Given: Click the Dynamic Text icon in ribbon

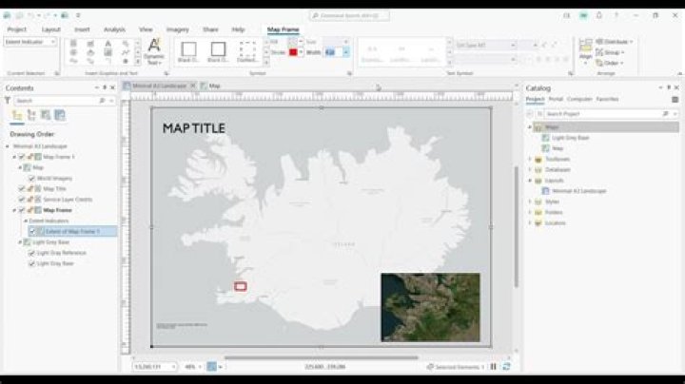Looking at the screenshot, I should click(x=154, y=49).
